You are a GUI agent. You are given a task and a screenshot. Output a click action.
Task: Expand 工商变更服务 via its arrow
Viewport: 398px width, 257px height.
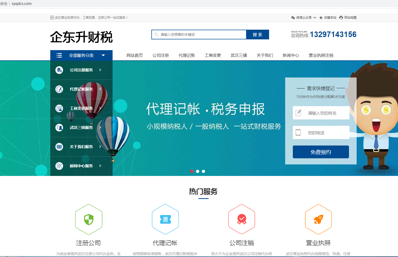tap(100, 108)
